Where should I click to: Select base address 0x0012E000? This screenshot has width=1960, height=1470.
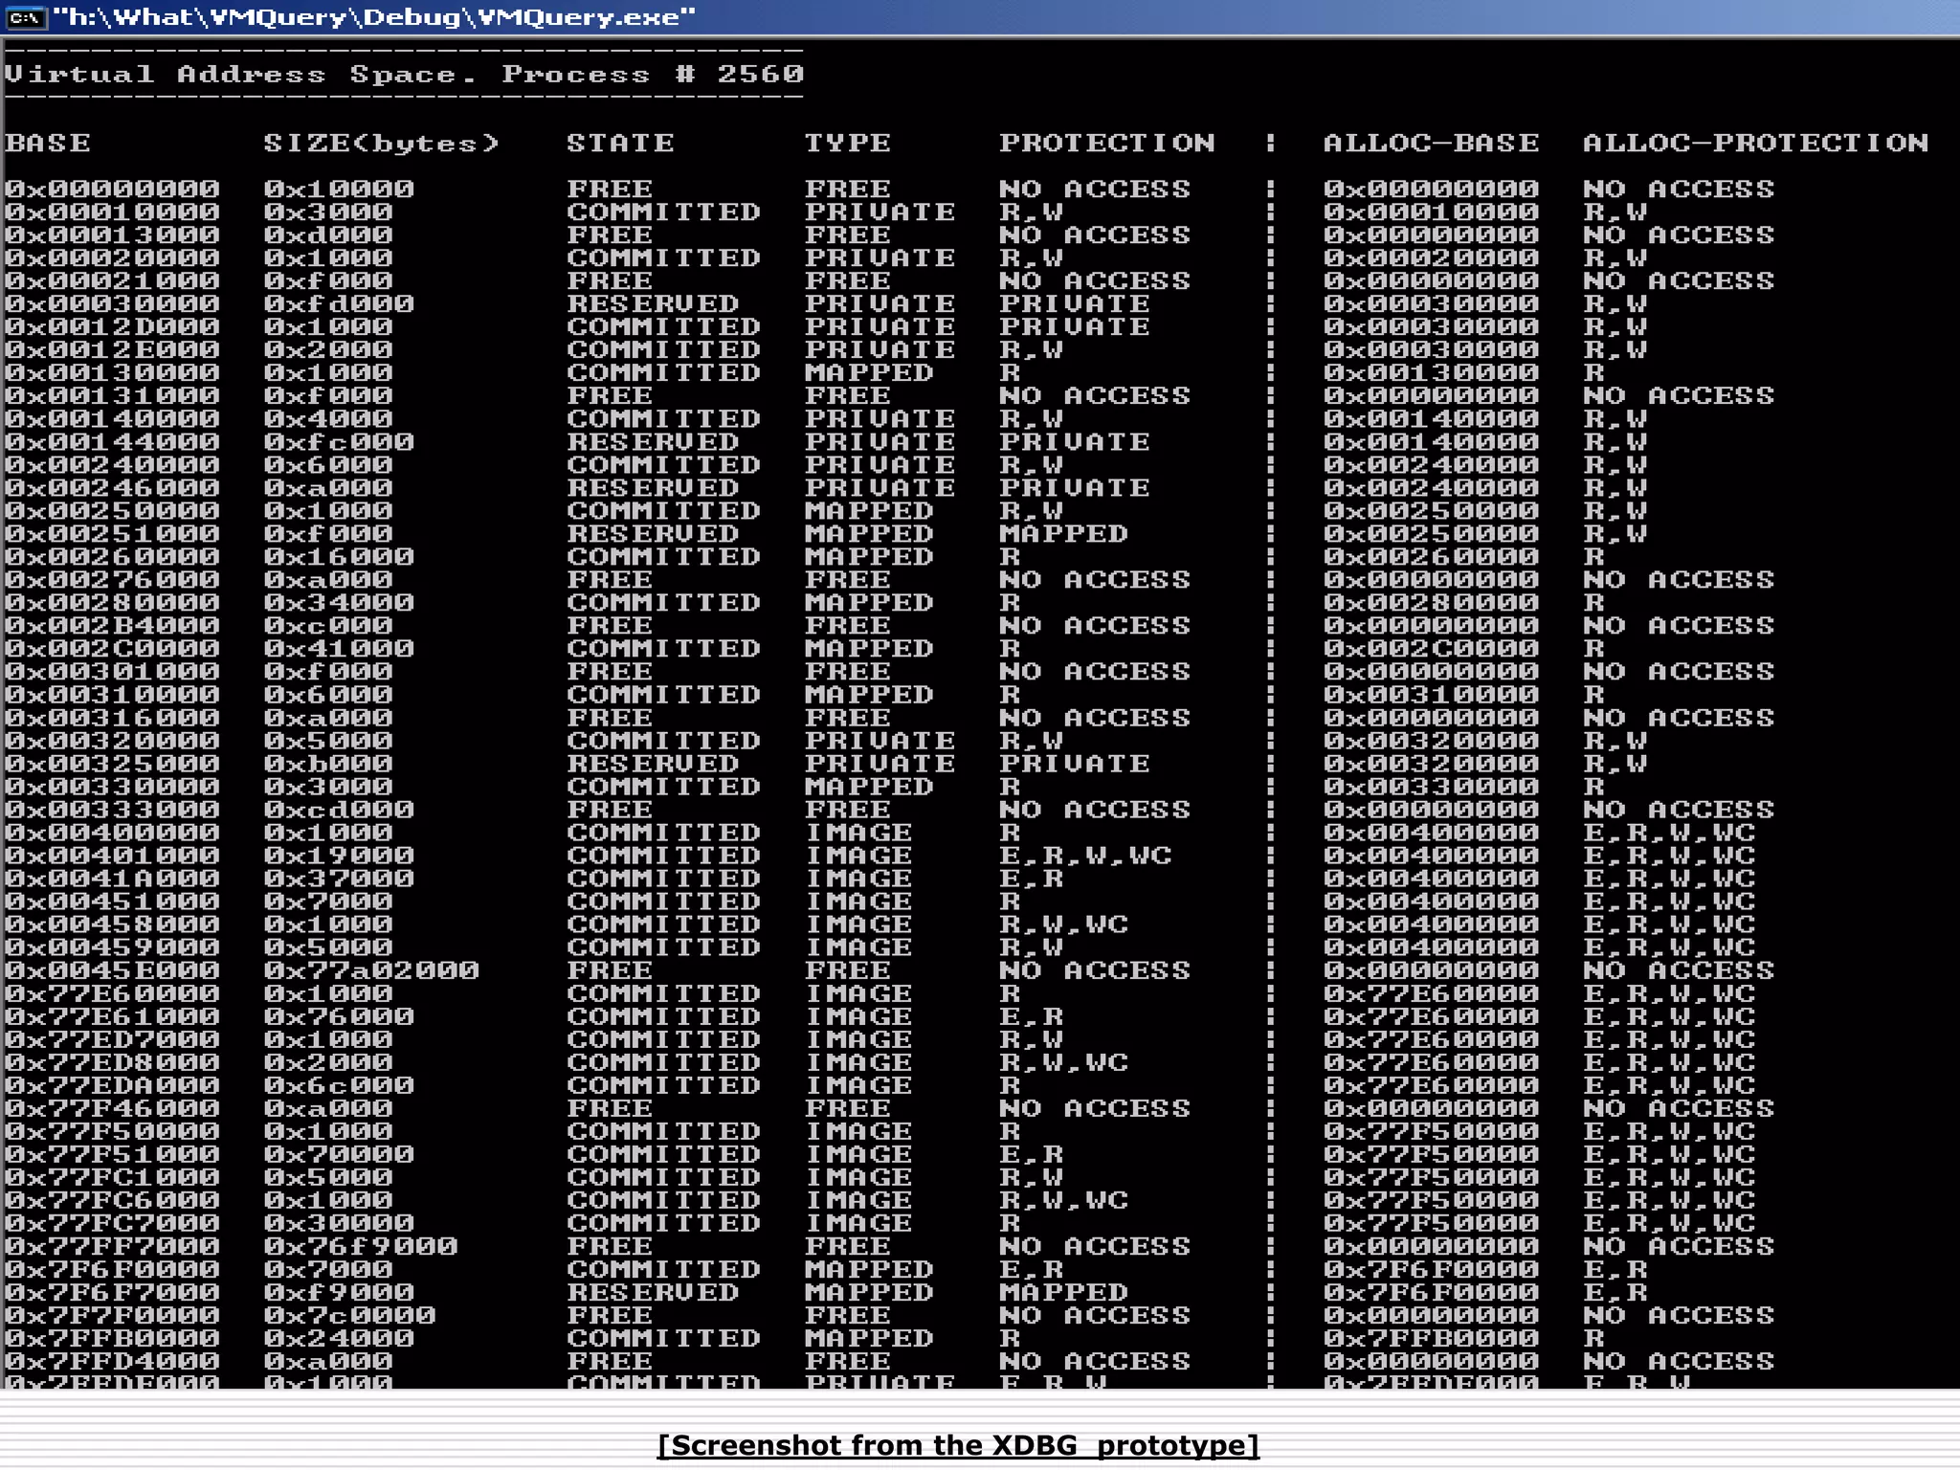click(x=113, y=350)
